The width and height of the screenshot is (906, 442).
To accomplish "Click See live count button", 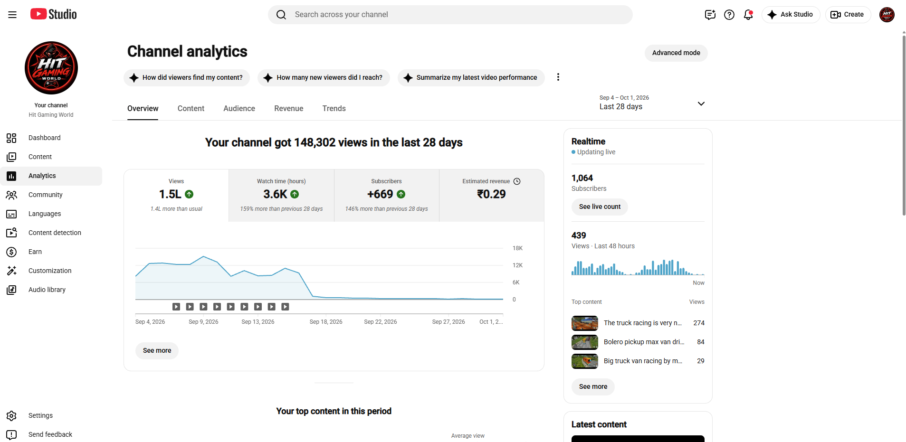I will (600, 207).
